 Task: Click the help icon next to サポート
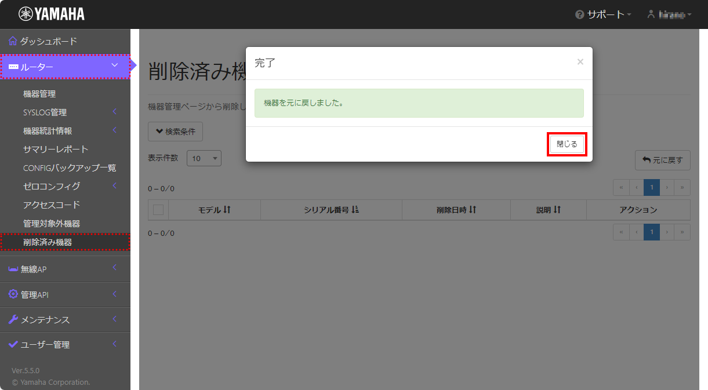pyautogui.click(x=580, y=14)
